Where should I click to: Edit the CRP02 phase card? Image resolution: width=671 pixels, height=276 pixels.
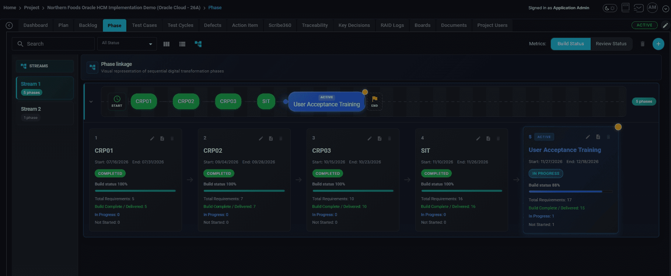[261, 138]
